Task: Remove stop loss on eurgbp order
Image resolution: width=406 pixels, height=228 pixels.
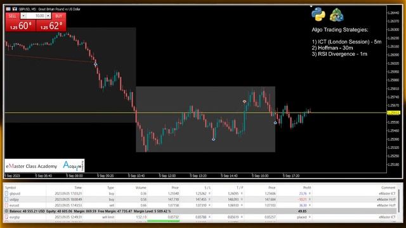Action: point(209,217)
